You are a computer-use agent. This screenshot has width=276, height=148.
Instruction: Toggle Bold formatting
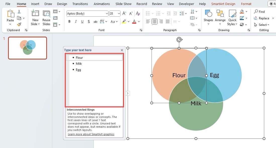click(69, 21)
